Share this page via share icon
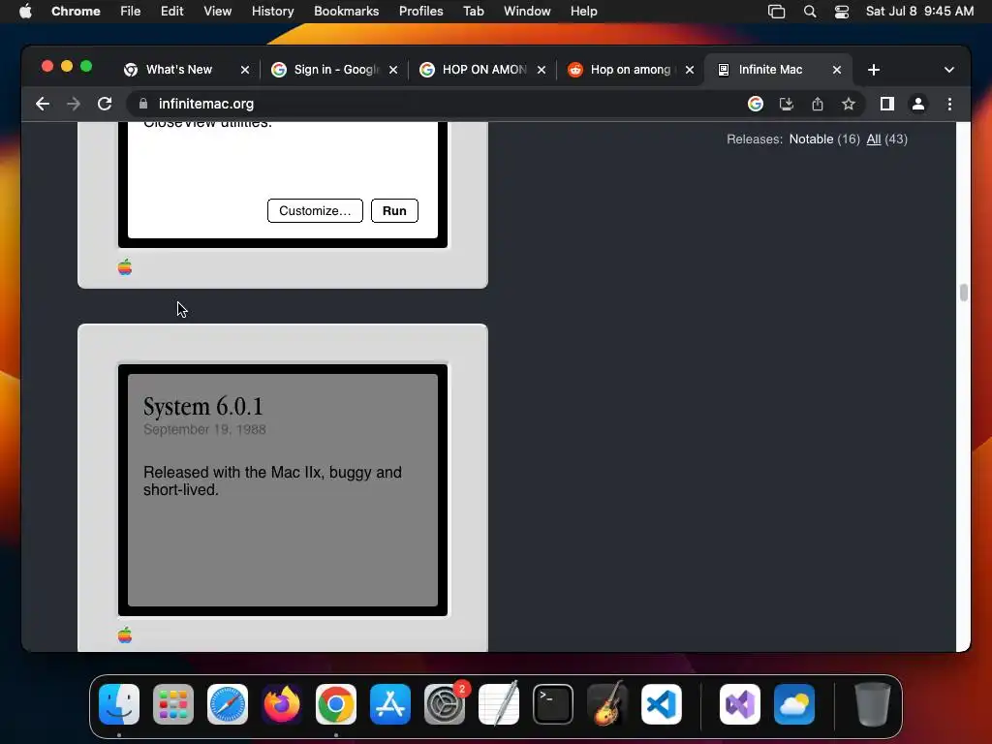Viewport: 992px width, 744px height. click(818, 104)
